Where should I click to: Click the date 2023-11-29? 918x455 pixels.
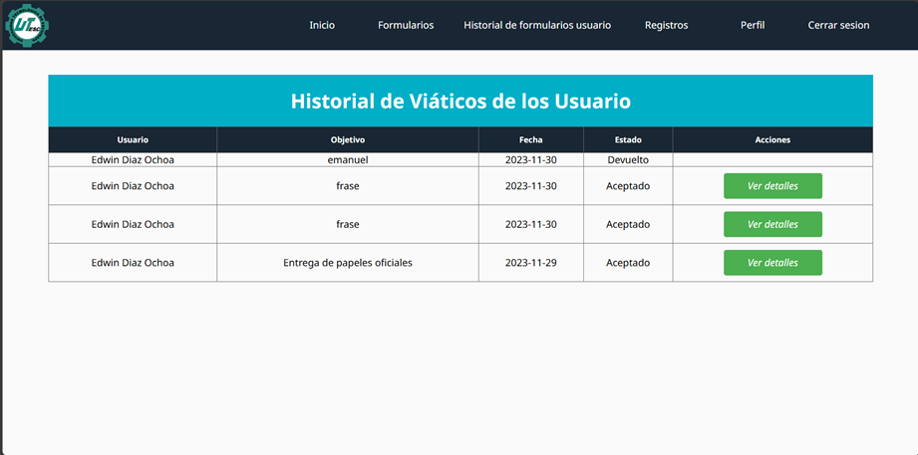531,263
